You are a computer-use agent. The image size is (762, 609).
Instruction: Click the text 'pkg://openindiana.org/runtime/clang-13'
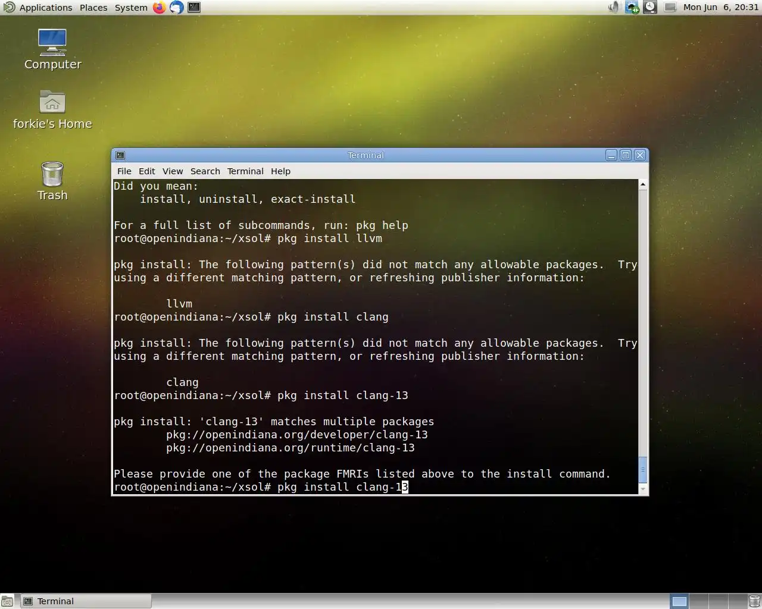click(x=291, y=448)
